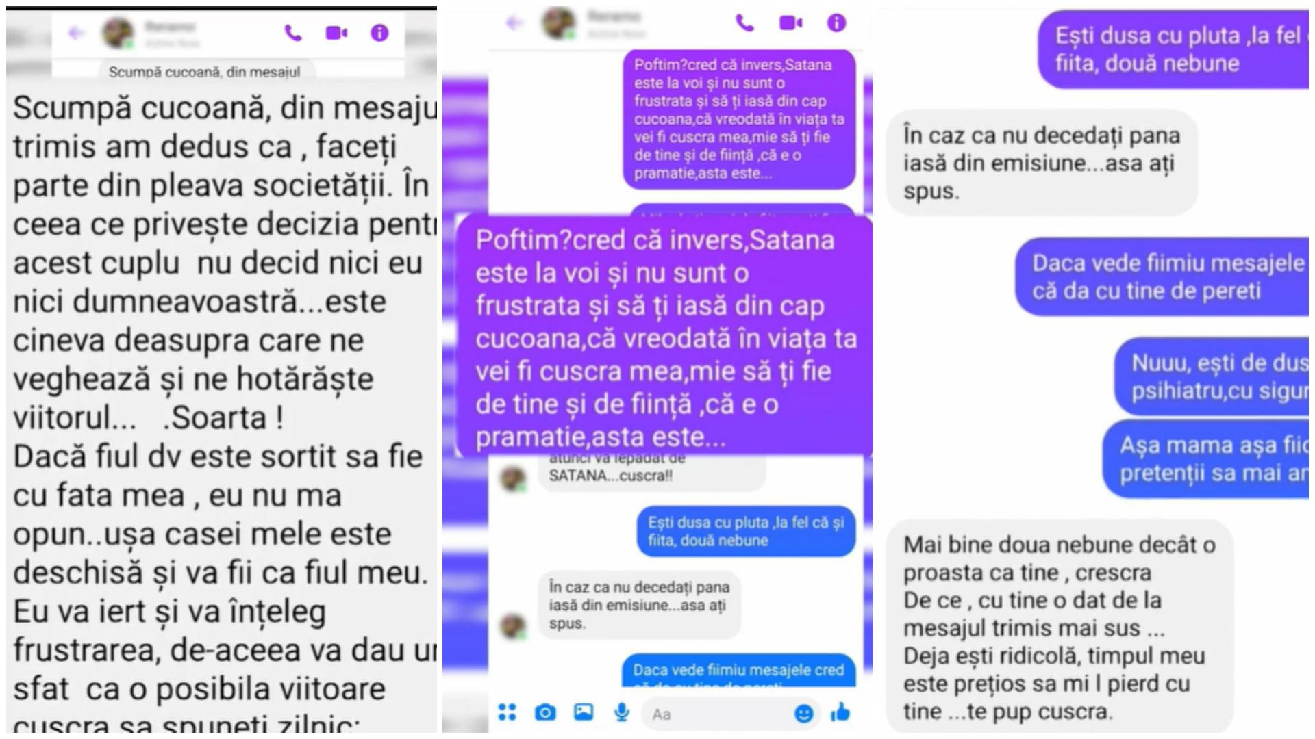Open the info icon in the left chat header
The width and height of the screenshot is (1315, 739).
click(379, 33)
